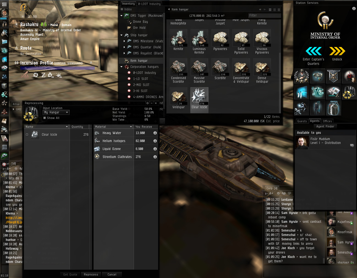The width and height of the screenshot is (357, 278).
Task: Collapse the Ship hangar tree node
Action: click(x=122, y=35)
